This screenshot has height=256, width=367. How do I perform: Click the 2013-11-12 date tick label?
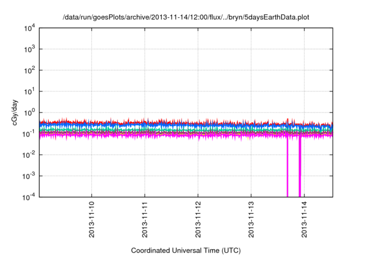click(x=198, y=219)
